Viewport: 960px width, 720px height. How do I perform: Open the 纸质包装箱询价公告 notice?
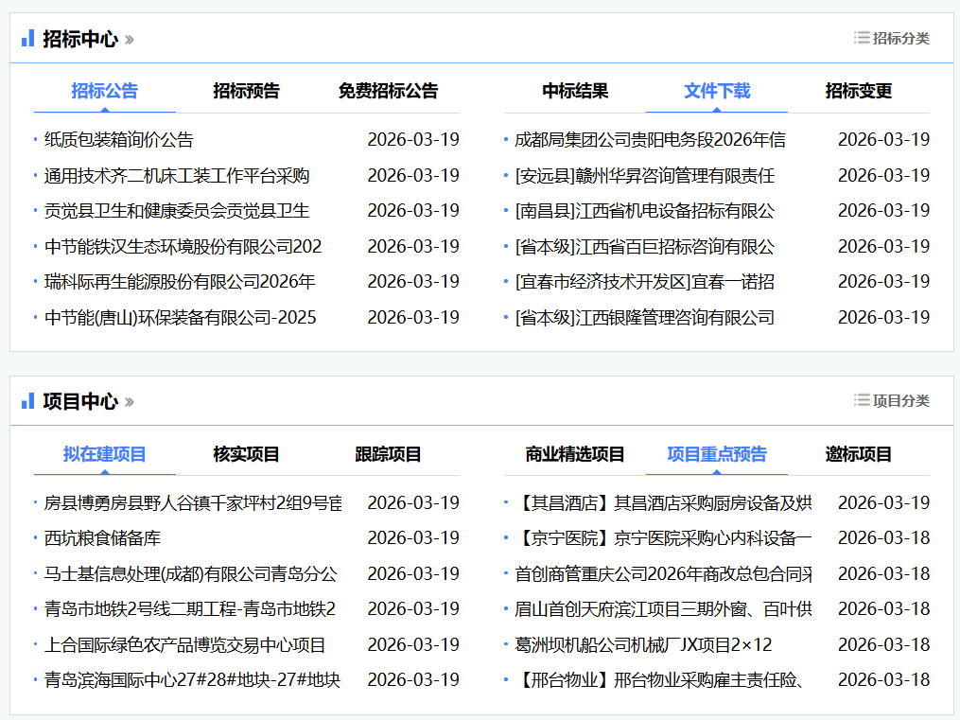click(x=119, y=140)
